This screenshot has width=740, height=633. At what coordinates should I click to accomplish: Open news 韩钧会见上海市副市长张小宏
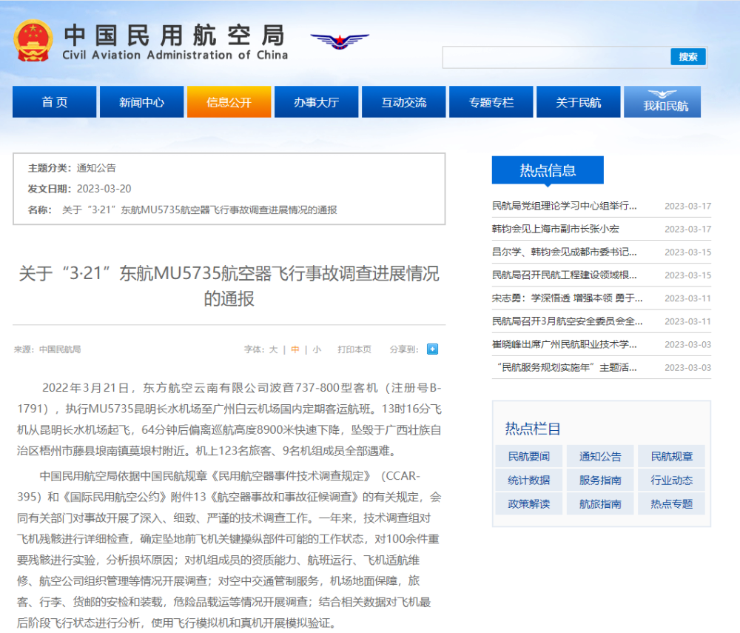(556, 229)
